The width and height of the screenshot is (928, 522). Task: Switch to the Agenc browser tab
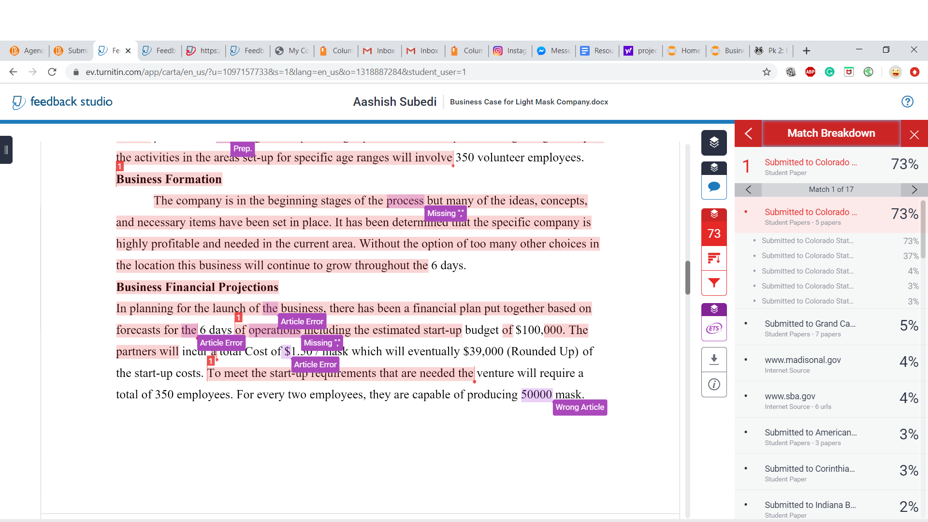pyautogui.click(x=27, y=51)
